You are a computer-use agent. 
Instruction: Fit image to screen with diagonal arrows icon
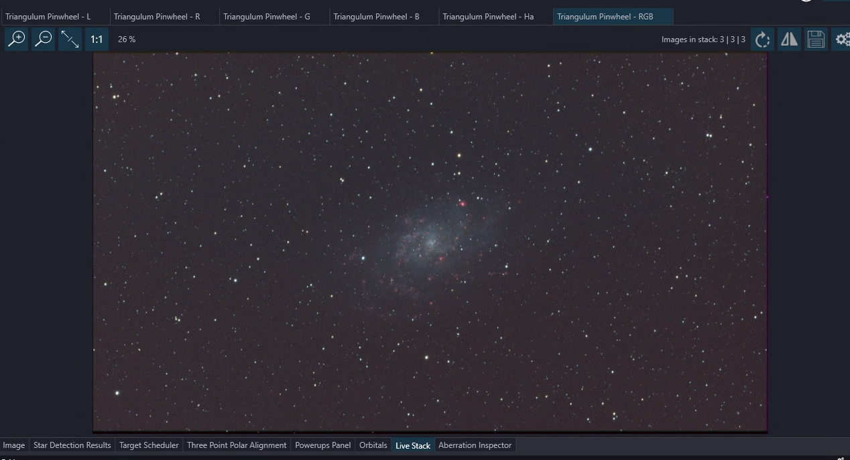coord(70,39)
